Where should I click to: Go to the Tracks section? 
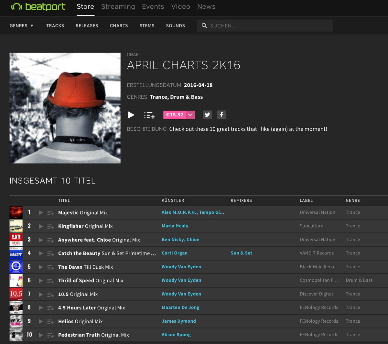55,26
